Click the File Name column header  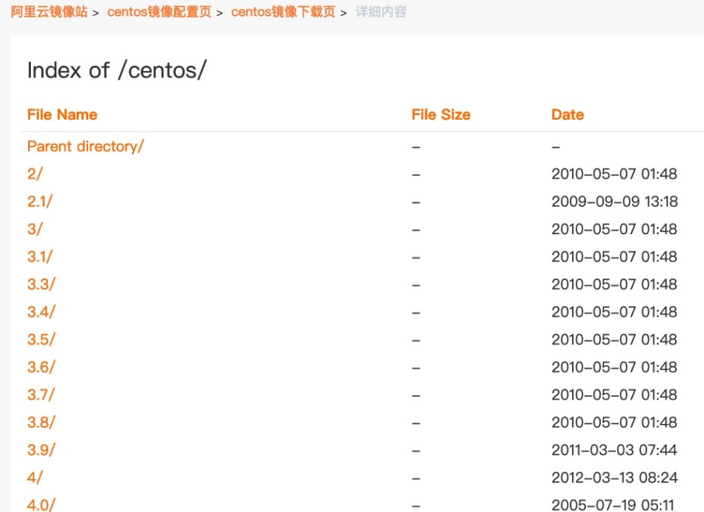pos(61,114)
